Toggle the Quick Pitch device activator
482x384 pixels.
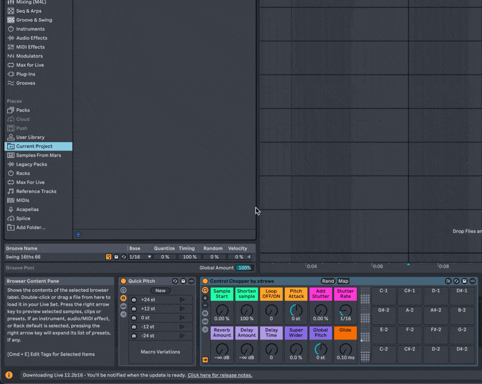(124, 281)
